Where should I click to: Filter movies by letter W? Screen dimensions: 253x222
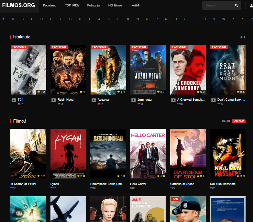point(224,19)
